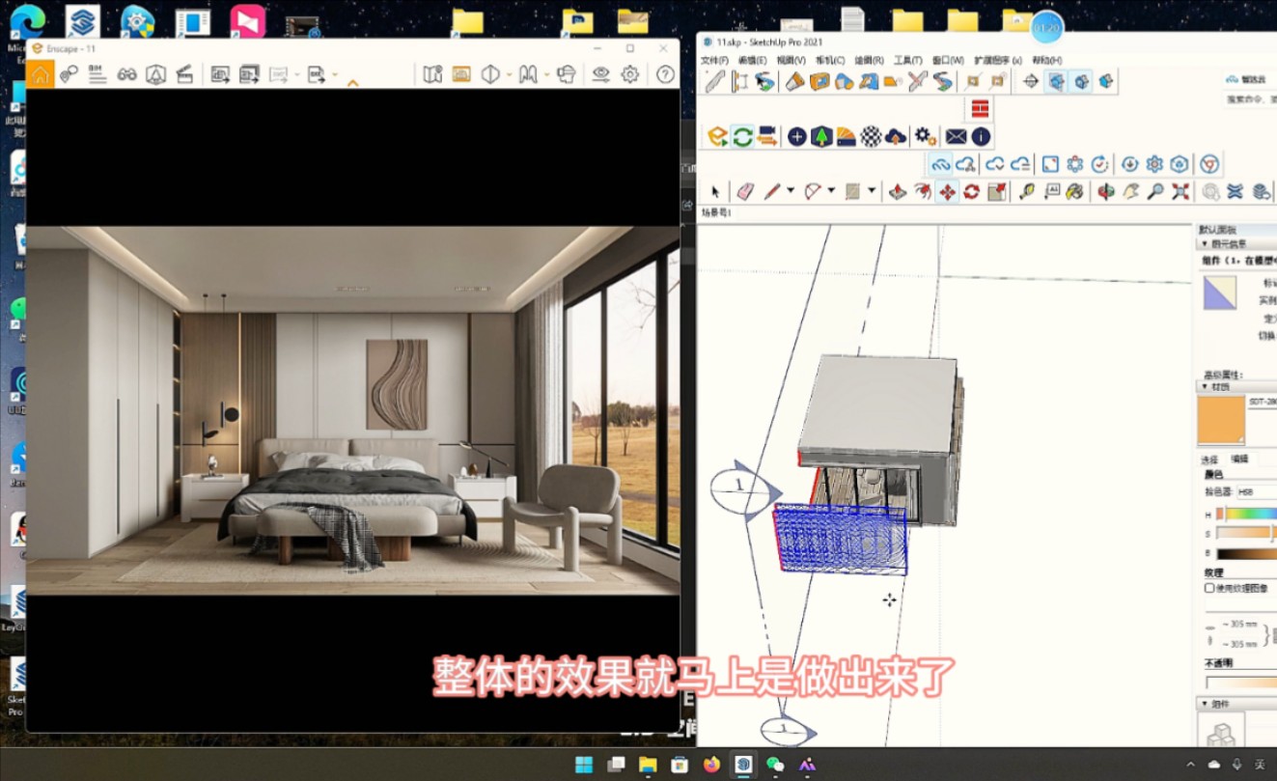Click the SketchUp icon on the taskbar
The width and height of the screenshot is (1277, 781).
(742, 765)
